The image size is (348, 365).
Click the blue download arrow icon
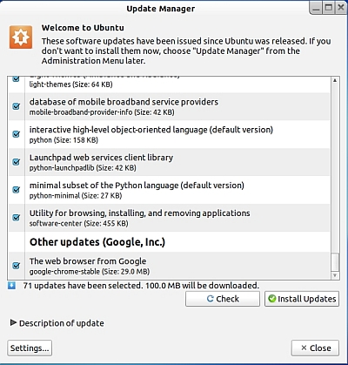(11, 286)
